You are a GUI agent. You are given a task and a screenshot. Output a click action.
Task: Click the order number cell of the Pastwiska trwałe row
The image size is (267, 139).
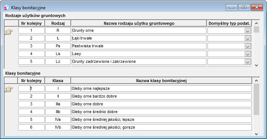[31, 46]
